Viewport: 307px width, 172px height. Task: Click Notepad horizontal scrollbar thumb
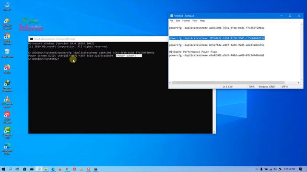228,83
